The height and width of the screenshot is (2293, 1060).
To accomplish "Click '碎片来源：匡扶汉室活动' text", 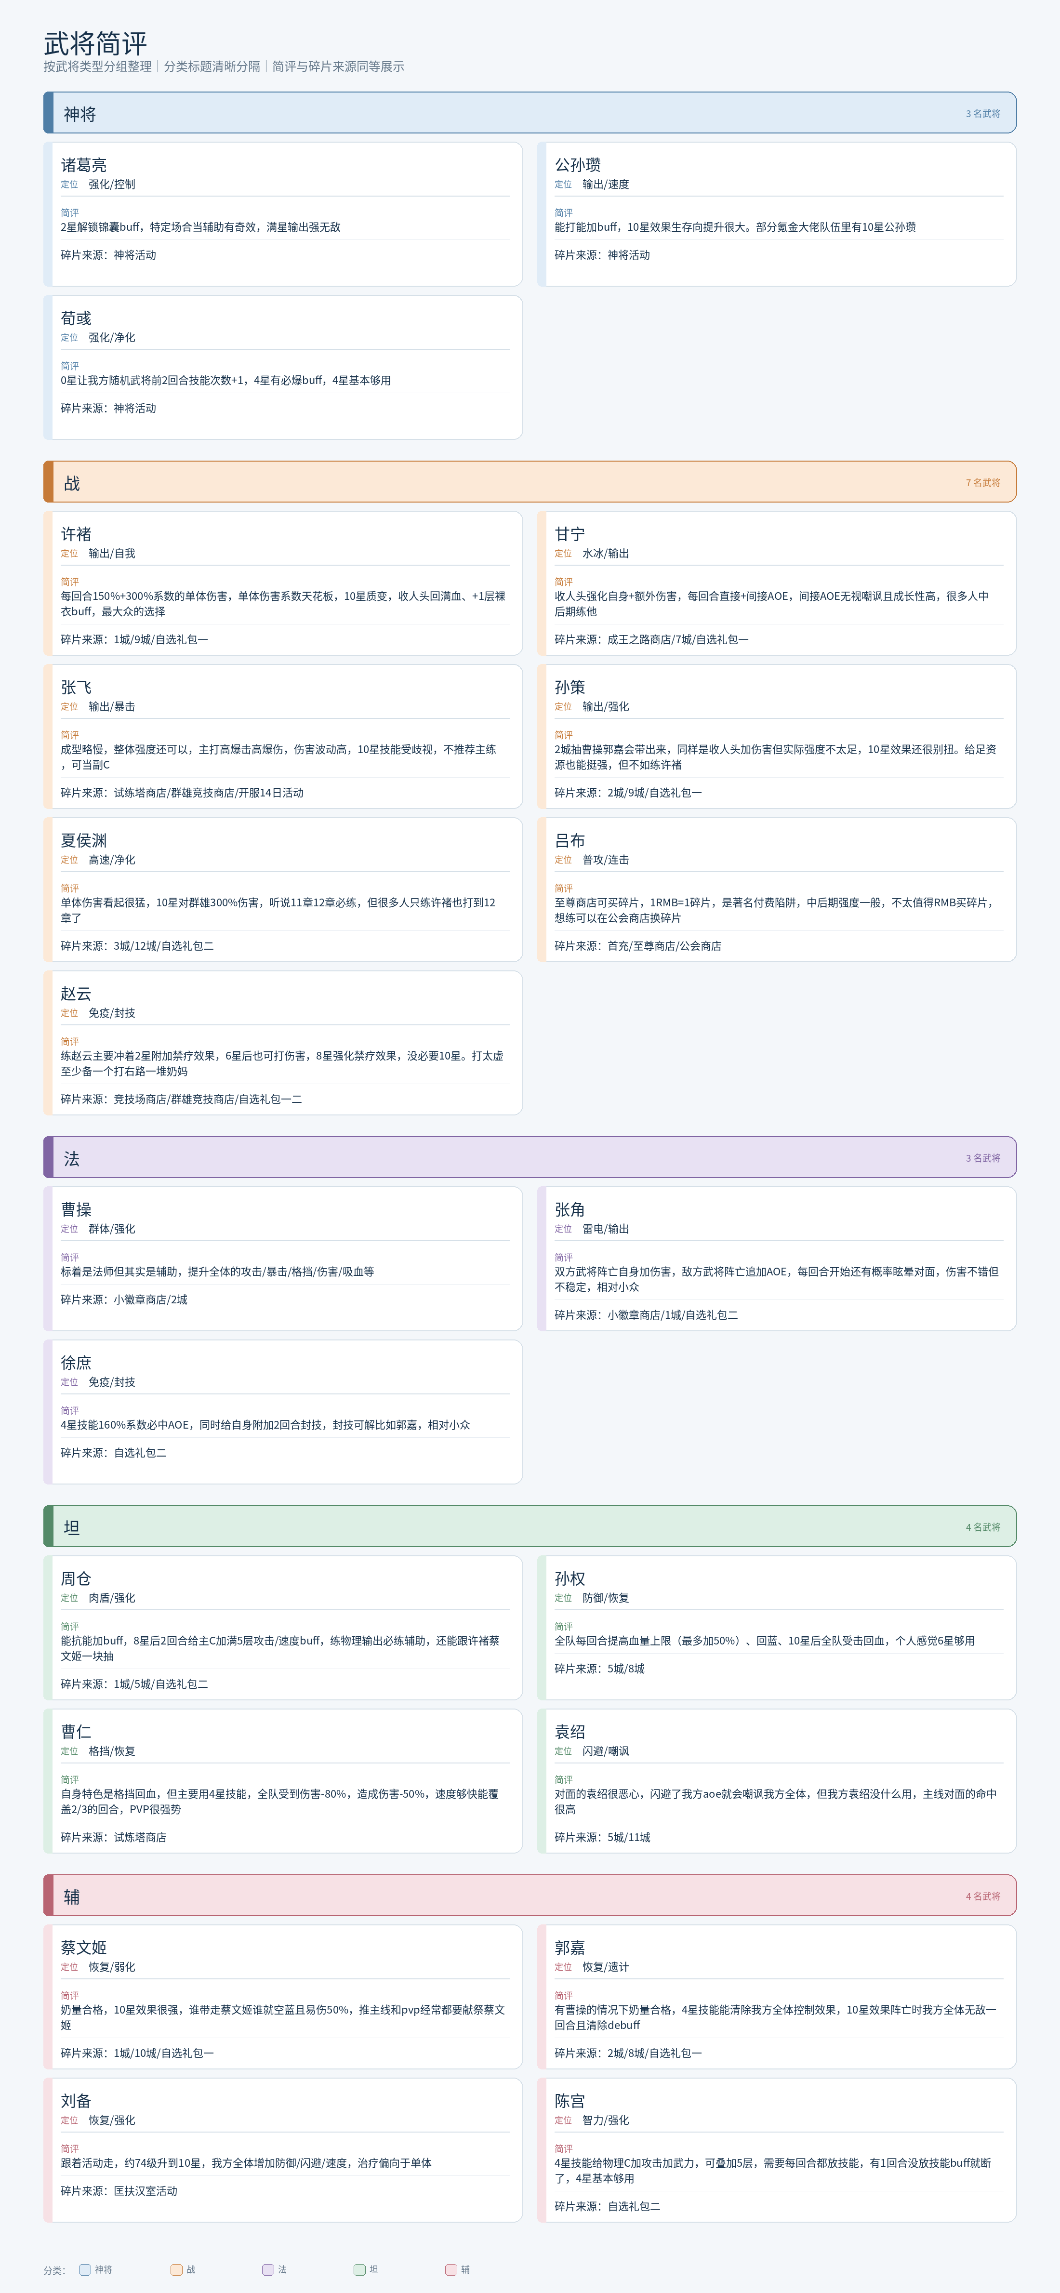I will pos(119,2191).
